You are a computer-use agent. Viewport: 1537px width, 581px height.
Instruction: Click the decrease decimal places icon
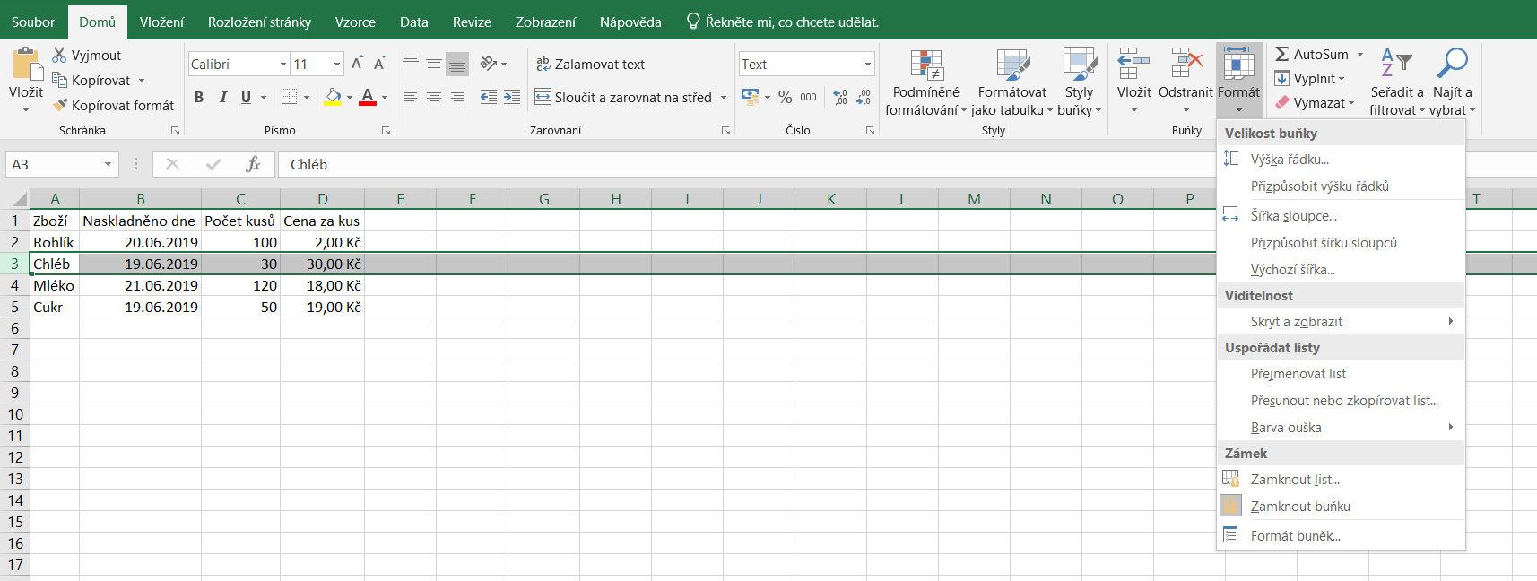tap(864, 97)
